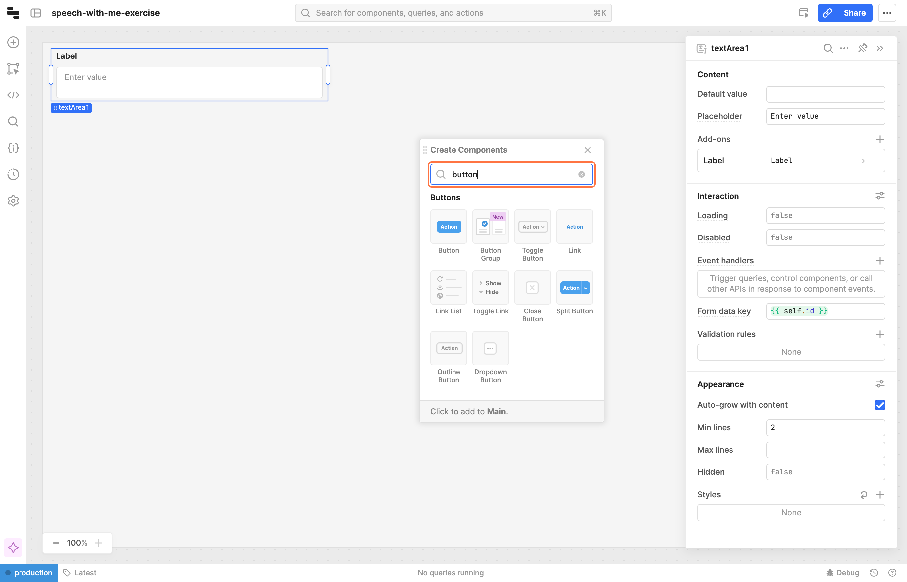This screenshot has width=907, height=582.
Task: Open the State inspector curly braces icon
Action: coord(13,148)
